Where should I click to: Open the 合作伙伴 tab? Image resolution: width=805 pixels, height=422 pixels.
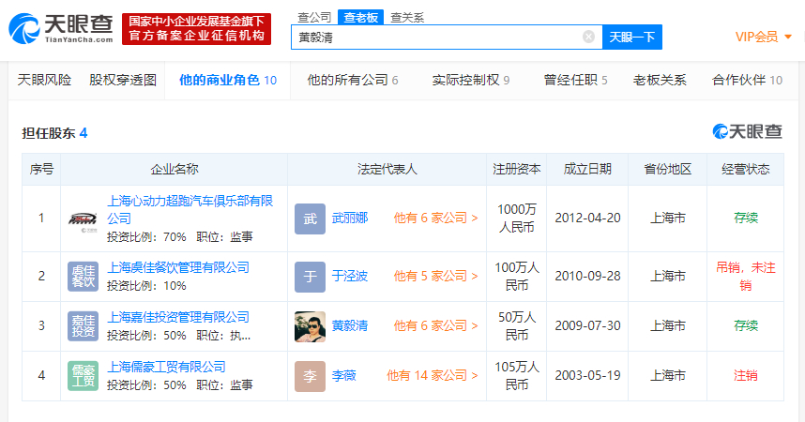pos(747,80)
